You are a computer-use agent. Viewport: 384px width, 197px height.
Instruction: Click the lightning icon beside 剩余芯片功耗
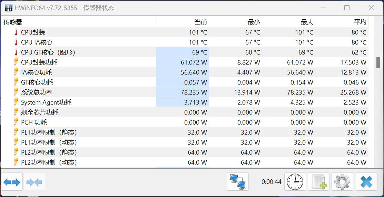(x=16, y=112)
